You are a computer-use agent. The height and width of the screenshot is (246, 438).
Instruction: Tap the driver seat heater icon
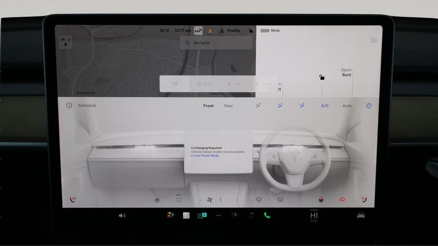365,200
